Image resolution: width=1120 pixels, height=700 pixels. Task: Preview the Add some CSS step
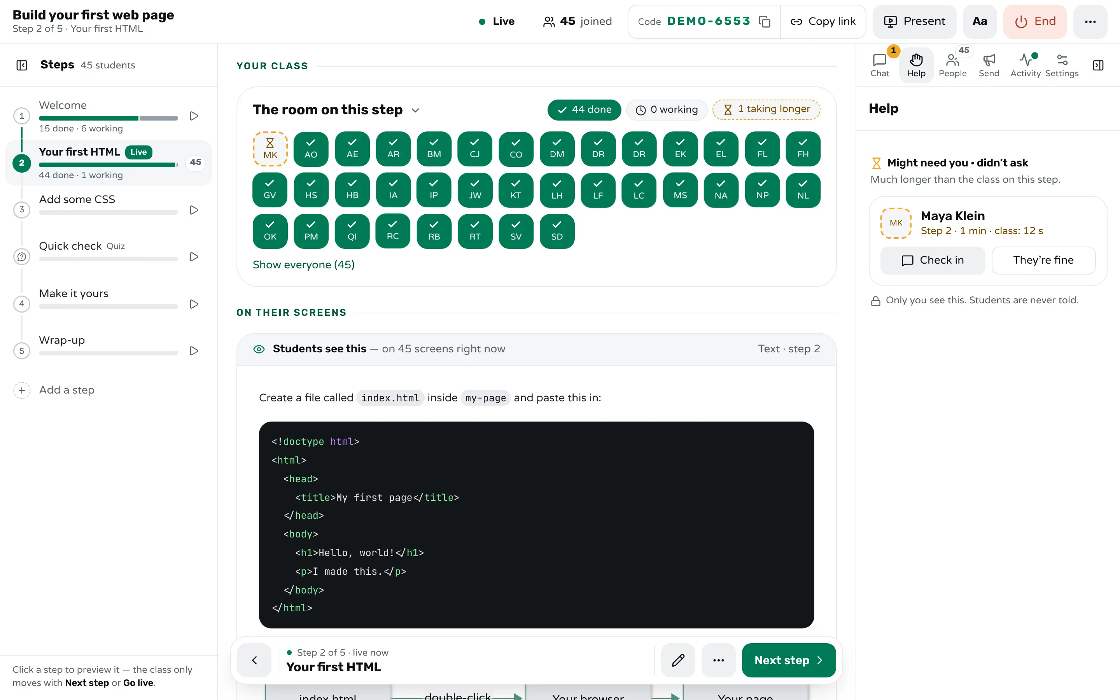[x=194, y=210]
